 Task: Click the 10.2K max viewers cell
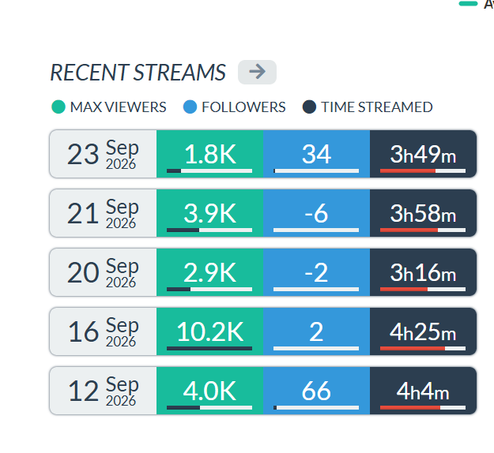209,331
